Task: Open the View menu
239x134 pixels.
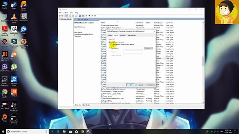Action: (x=71, y=13)
